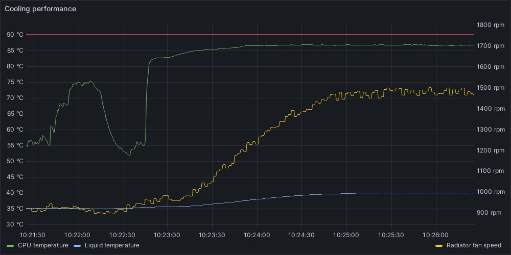Click the 10:26:00 time axis tick
The image size is (511, 255).
pyautogui.click(x=436, y=235)
